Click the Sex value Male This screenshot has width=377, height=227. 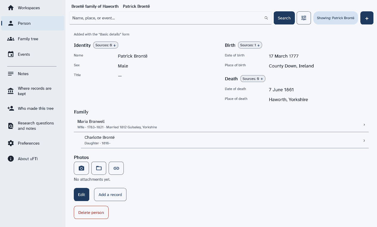[123, 66]
